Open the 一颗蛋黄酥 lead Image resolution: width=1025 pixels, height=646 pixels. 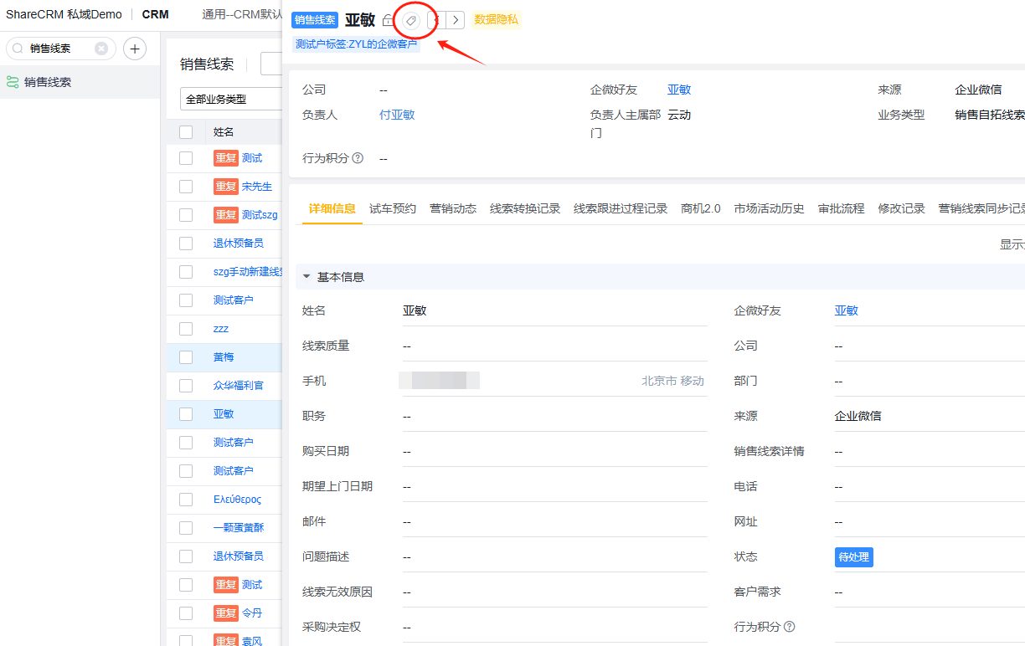click(x=239, y=528)
